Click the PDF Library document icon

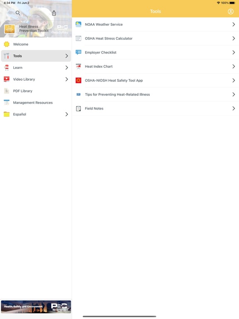(x=7, y=91)
